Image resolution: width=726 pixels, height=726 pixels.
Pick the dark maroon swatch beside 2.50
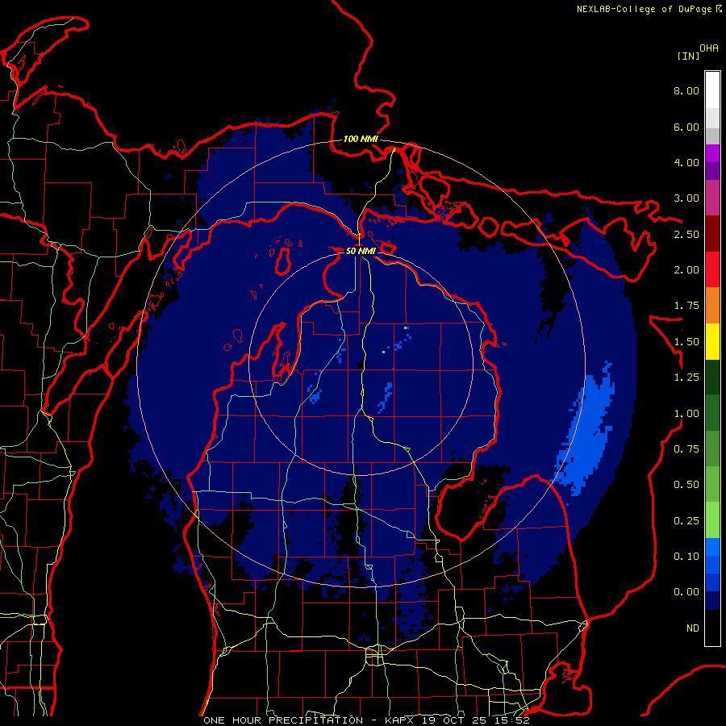[x=712, y=234]
